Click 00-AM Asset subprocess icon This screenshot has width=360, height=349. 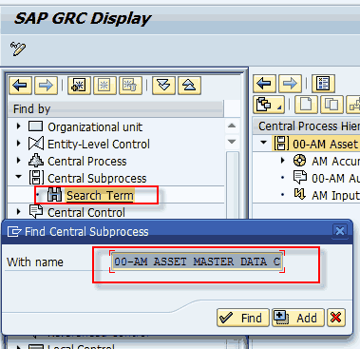click(281, 144)
